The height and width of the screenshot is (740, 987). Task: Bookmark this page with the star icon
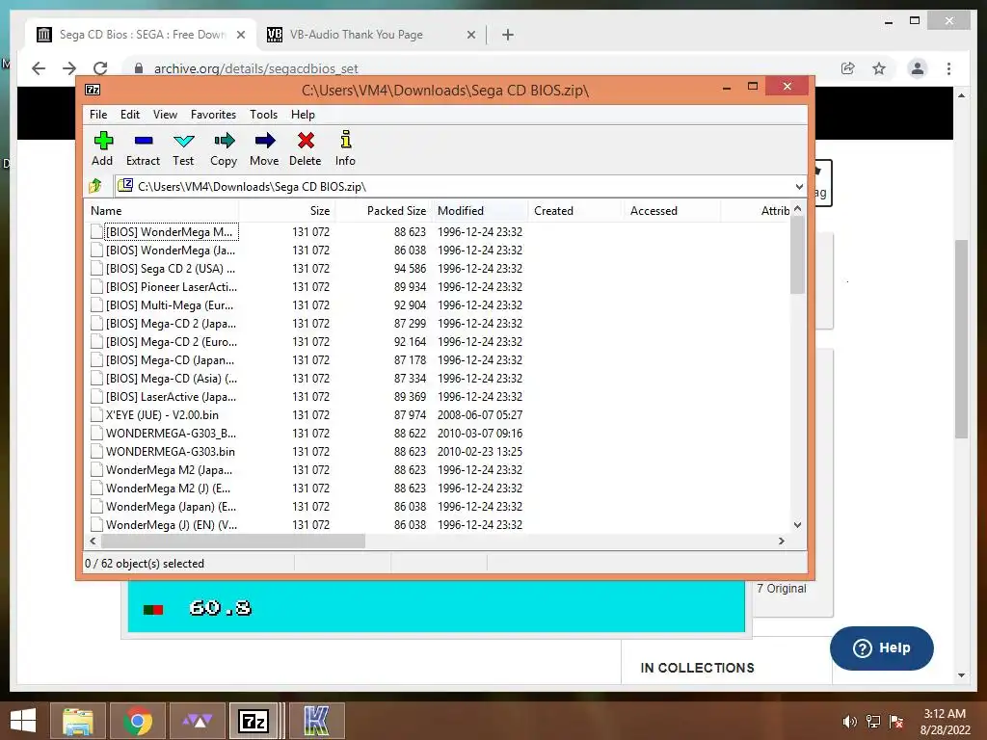pyautogui.click(x=879, y=68)
